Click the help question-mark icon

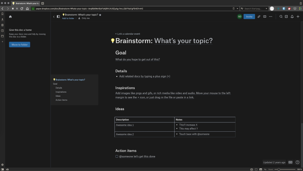tap(297, 162)
